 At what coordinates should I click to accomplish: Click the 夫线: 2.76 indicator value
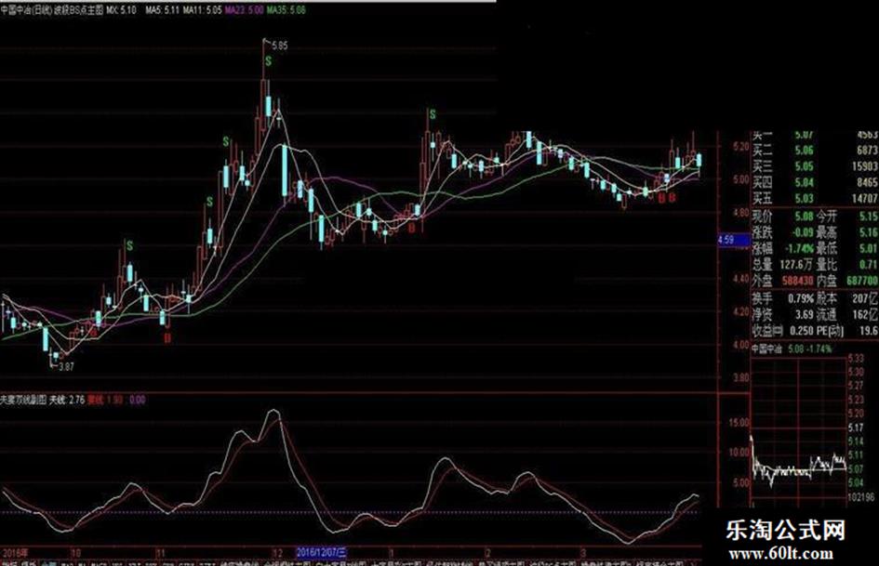coord(67,400)
